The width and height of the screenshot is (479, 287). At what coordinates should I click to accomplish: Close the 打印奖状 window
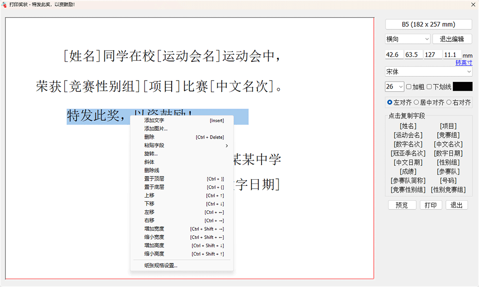coord(473,5)
